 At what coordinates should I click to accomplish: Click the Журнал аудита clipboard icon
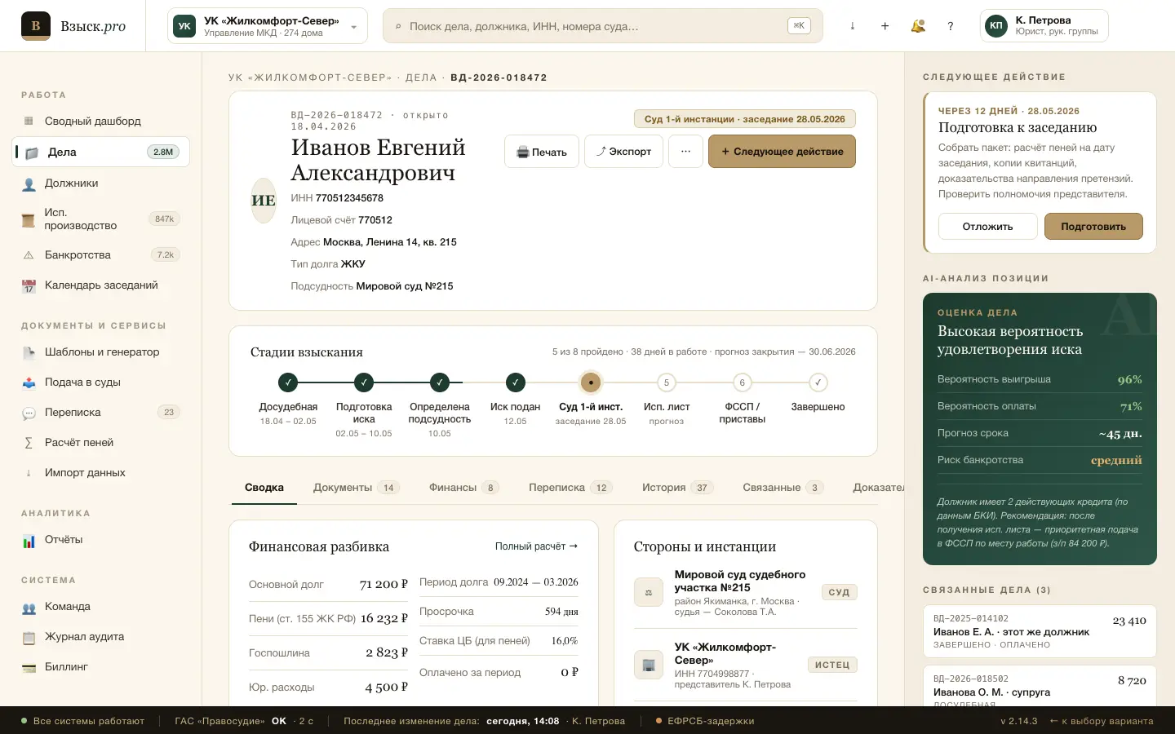click(29, 637)
